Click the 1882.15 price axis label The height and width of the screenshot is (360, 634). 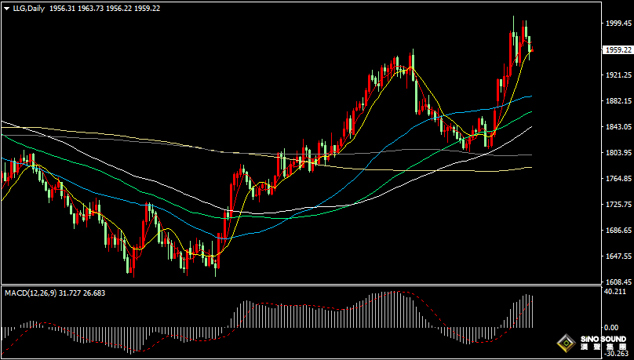(x=618, y=101)
